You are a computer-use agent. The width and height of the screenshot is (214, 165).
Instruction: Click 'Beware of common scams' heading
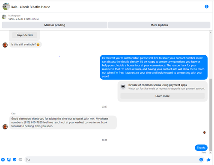point(158,85)
